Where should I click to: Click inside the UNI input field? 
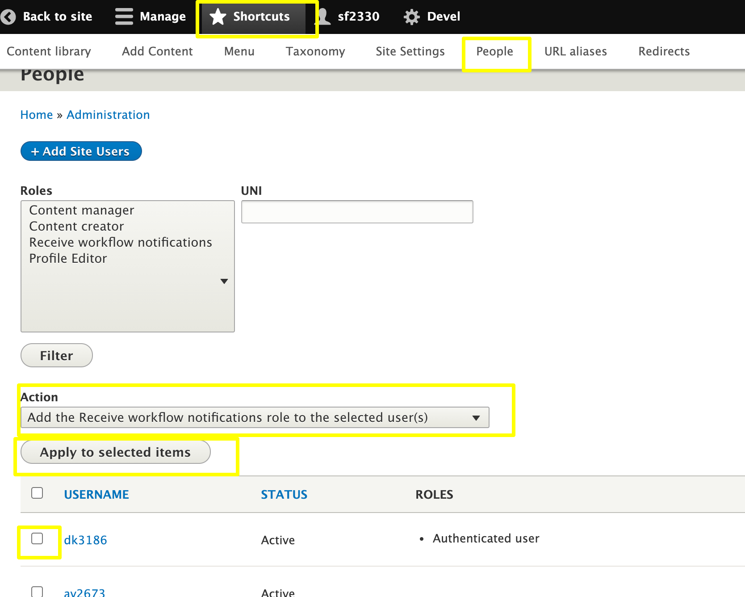pos(356,211)
